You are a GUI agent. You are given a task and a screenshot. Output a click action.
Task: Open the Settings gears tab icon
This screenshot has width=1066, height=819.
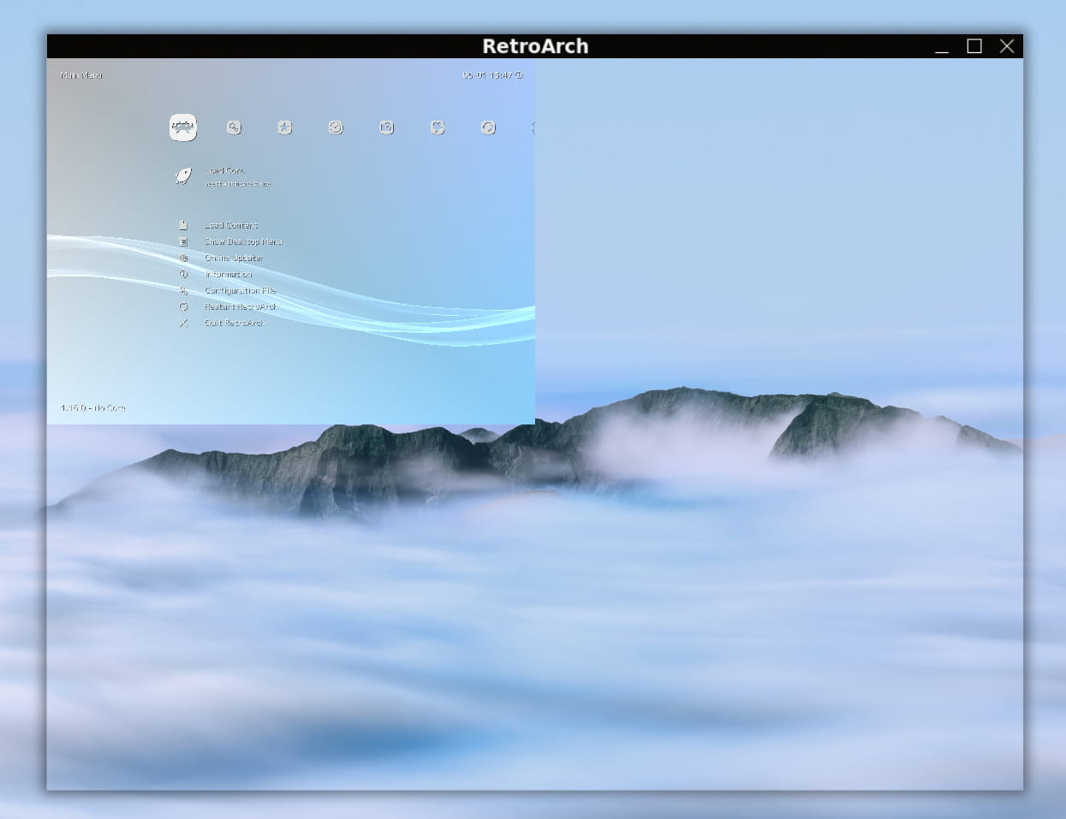coord(234,128)
